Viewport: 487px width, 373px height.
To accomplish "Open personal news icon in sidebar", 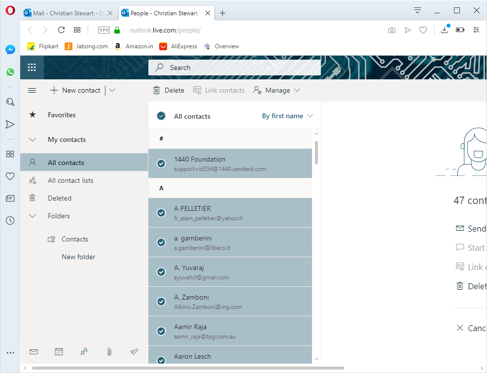I will tap(10, 198).
